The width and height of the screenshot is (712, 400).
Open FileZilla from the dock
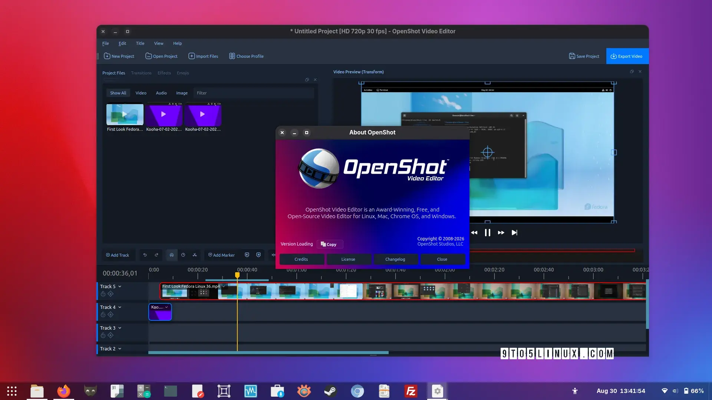click(411, 391)
